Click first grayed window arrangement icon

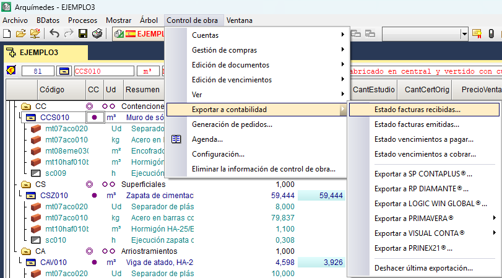tap(356, 33)
